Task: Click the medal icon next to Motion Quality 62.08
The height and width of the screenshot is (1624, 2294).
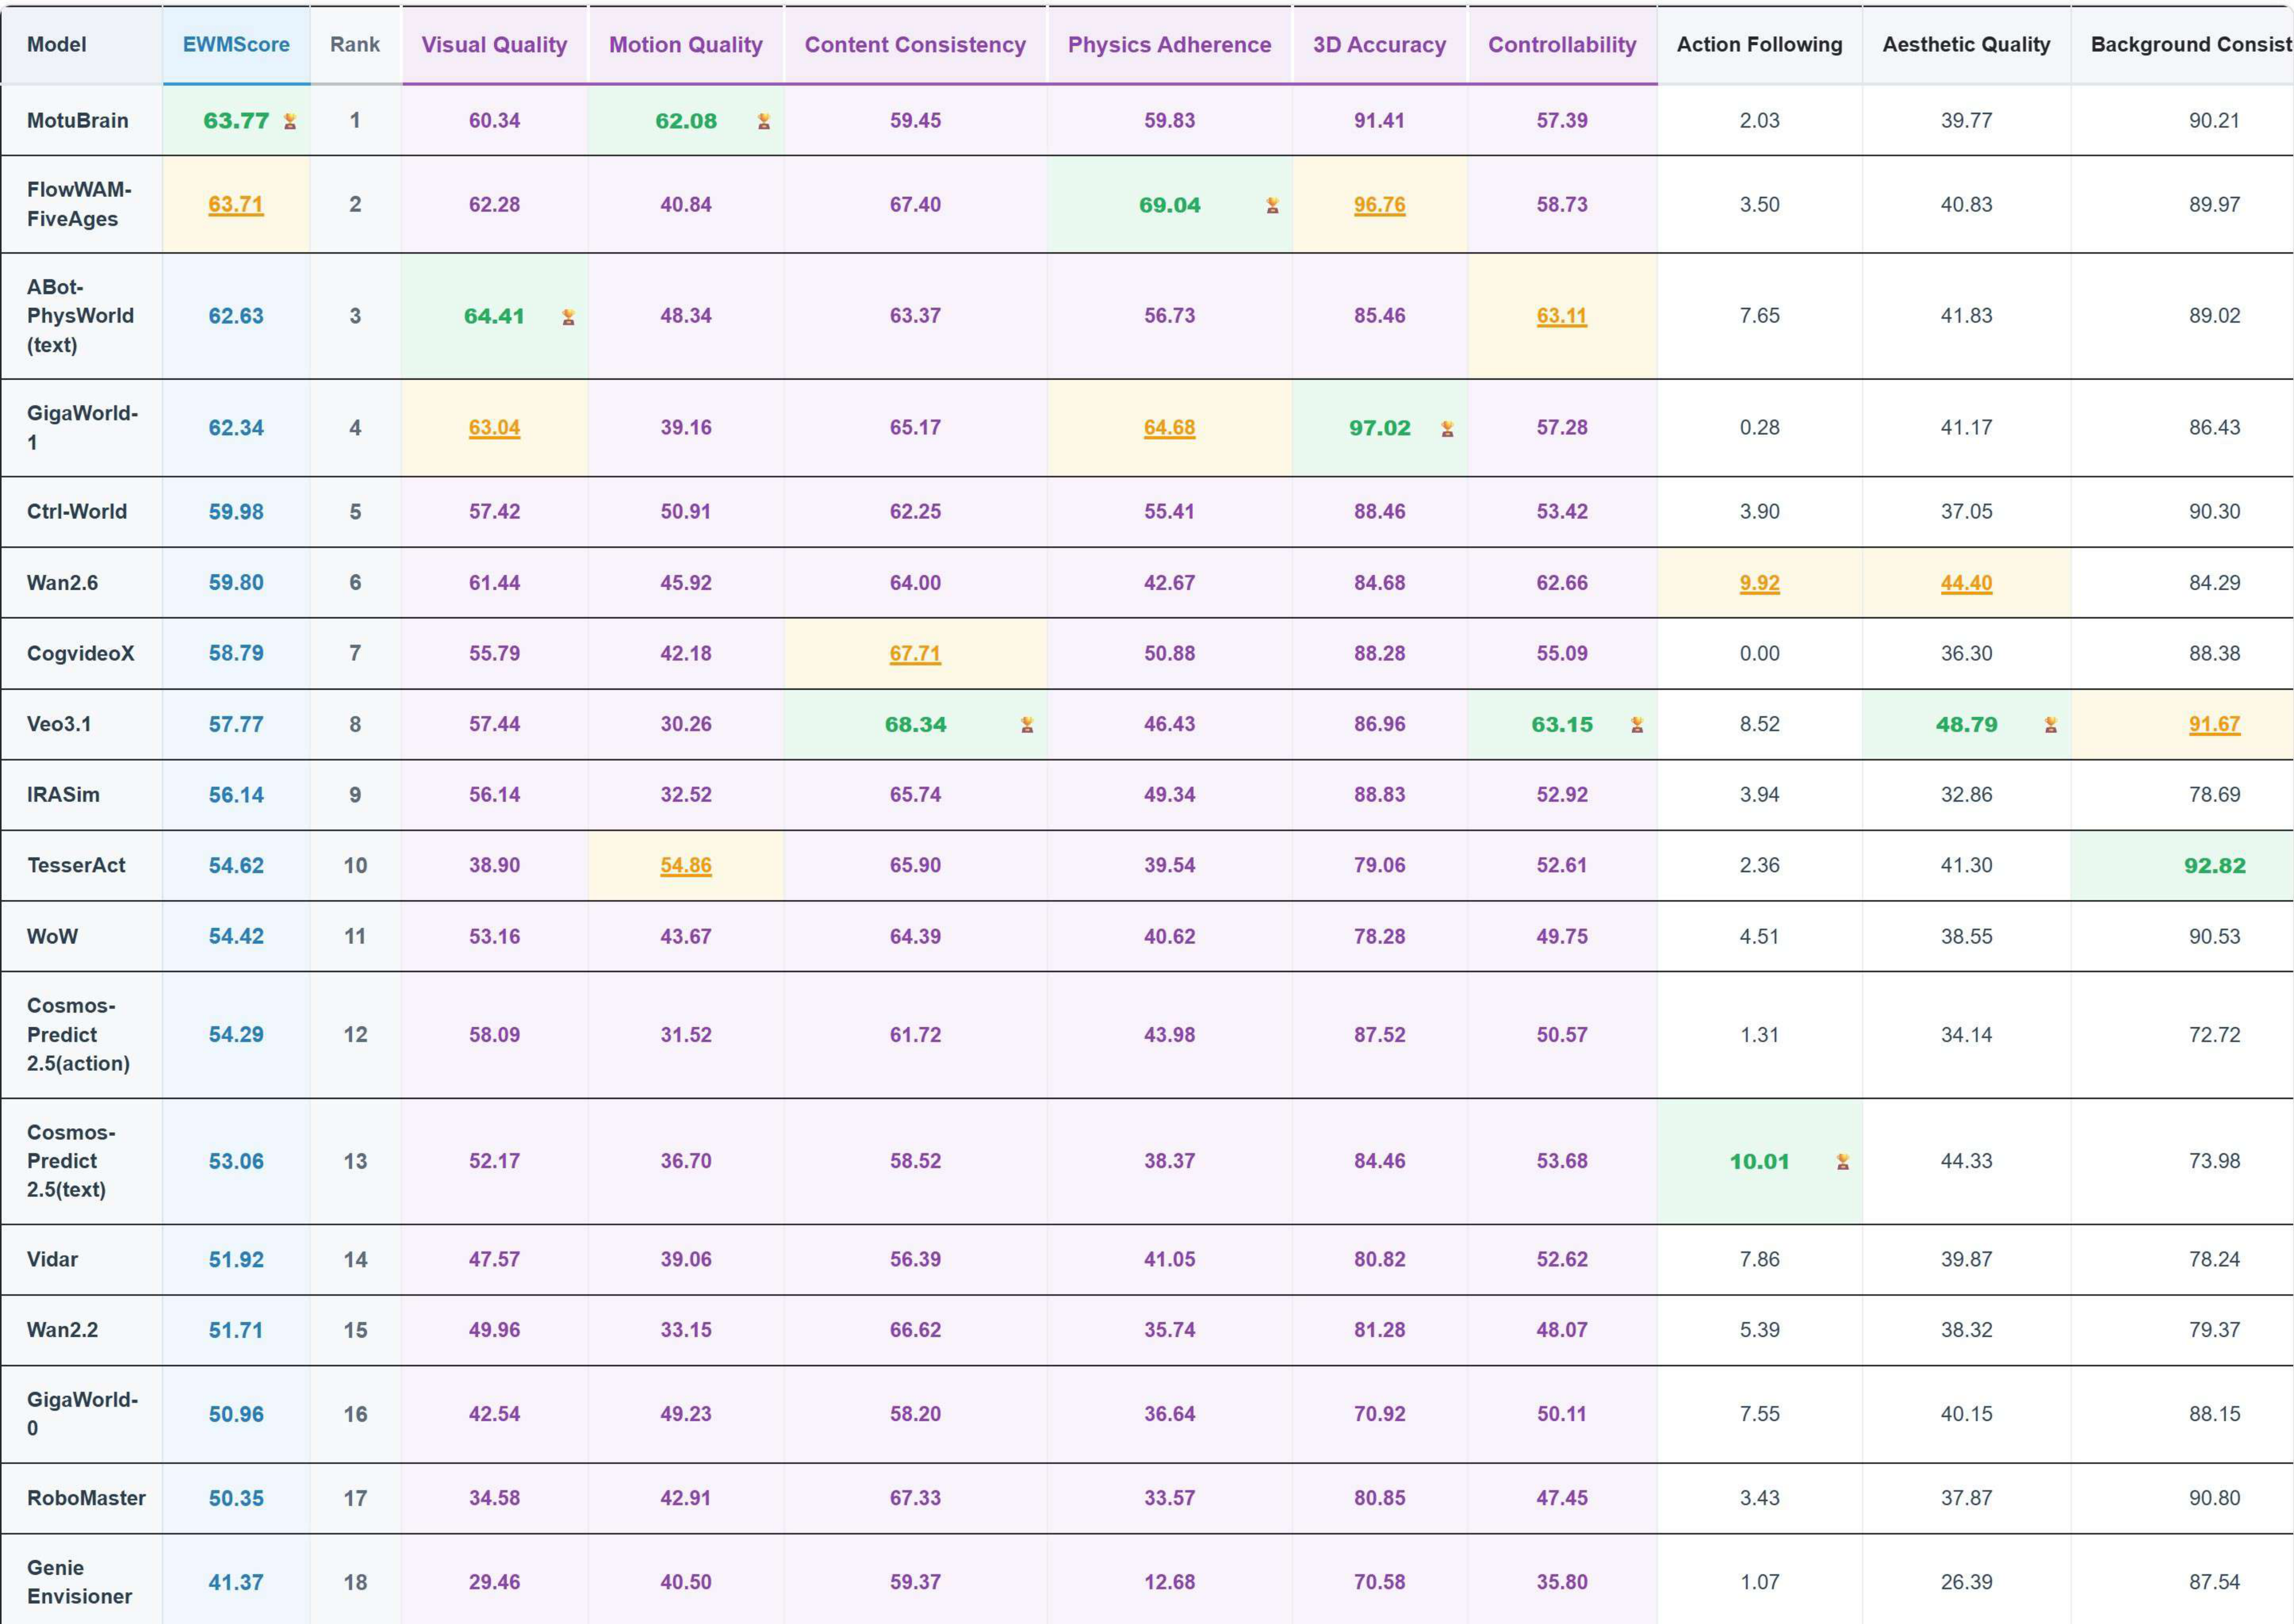Action: point(764,121)
